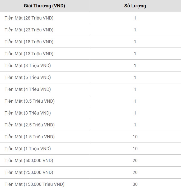Click the 'Tiền Mặt (1.5 Triệu VND)' entry
The image size is (181, 190).
click(30, 137)
